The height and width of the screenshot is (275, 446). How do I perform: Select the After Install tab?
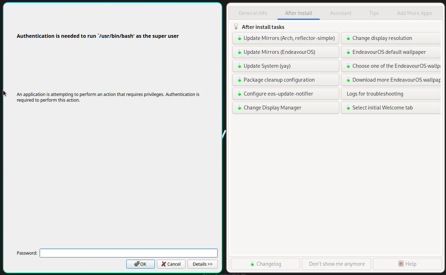299,13
